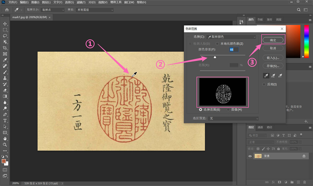
Task: Check the 反相 (Invert) checkbox
Action: (x=264, y=85)
